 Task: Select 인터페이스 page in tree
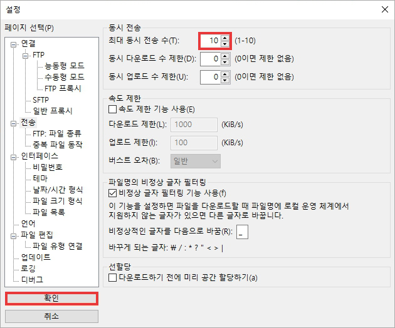tap(39, 156)
